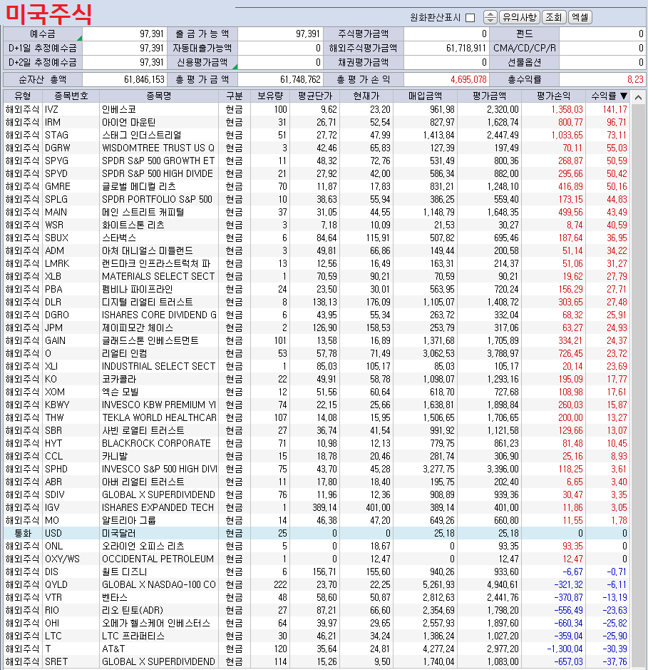
Task: Select the SPLG ticker cell
Action: tap(71, 199)
